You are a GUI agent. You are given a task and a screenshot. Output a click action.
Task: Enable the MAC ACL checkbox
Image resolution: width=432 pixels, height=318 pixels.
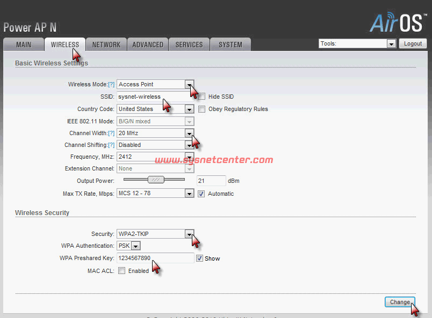122,271
